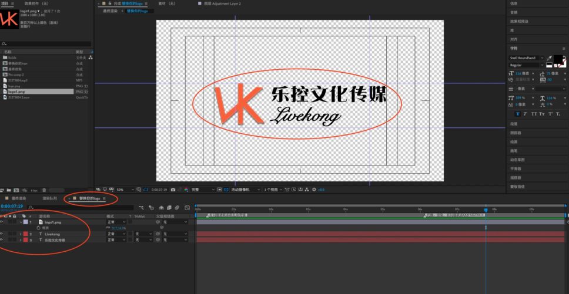Click the show channel color icon

186,190
